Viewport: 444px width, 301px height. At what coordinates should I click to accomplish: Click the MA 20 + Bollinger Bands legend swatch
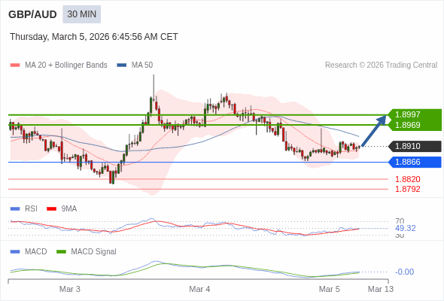(x=15, y=65)
